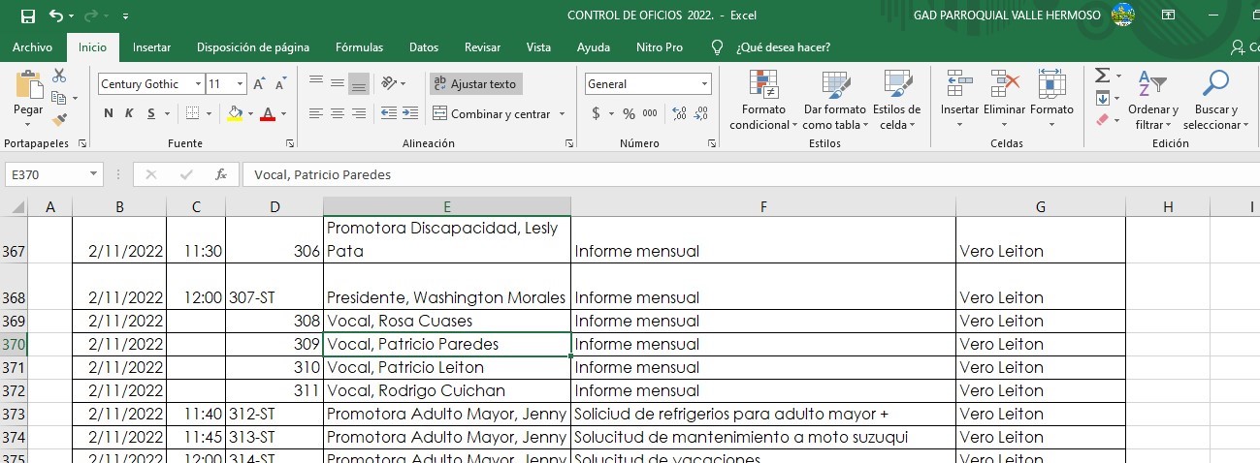This screenshot has height=463, width=1260.
Task: Click the Insert function fx icon
Action: point(221,175)
